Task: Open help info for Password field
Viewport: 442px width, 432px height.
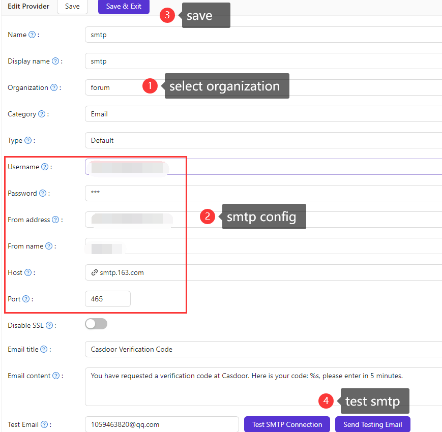Action: pyautogui.click(x=42, y=193)
